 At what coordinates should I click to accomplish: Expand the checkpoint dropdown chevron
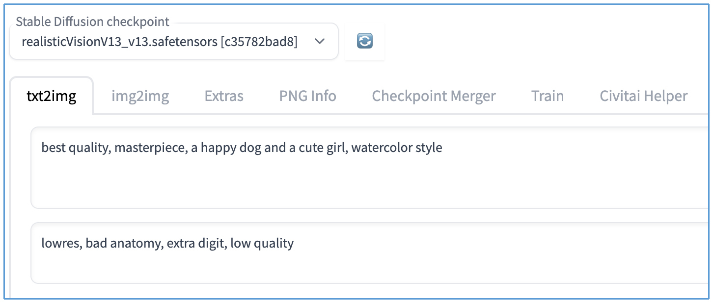pos(319,42)
